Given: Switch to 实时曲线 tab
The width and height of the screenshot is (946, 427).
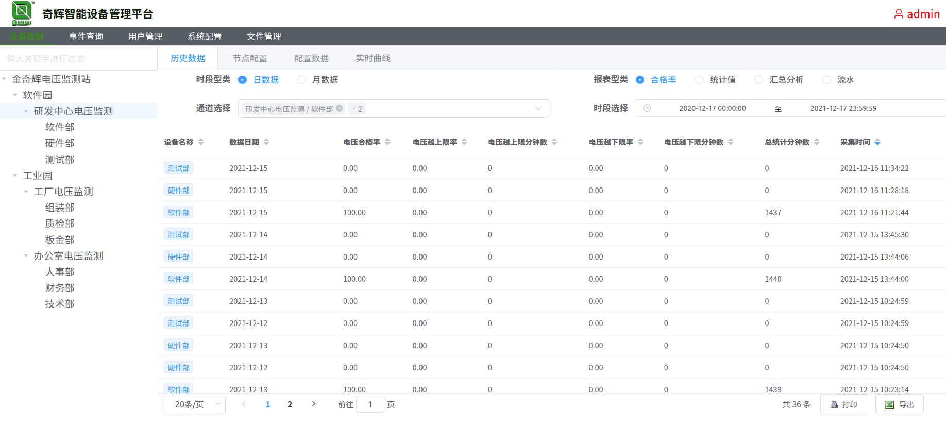Looking at the screenshot, I should [373, 58].
